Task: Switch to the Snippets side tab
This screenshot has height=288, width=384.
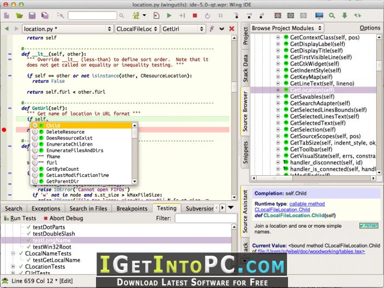Action: (245, 153)
